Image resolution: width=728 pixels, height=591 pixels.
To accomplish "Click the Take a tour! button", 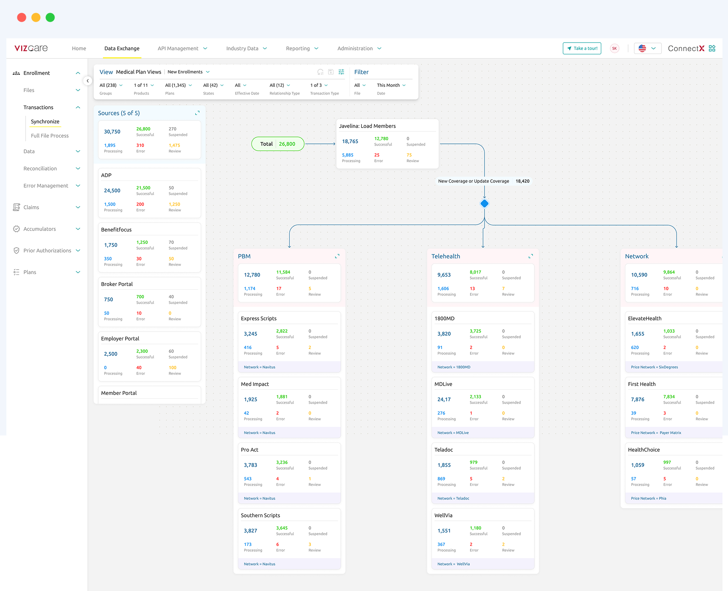I will (x=582, y=49).
